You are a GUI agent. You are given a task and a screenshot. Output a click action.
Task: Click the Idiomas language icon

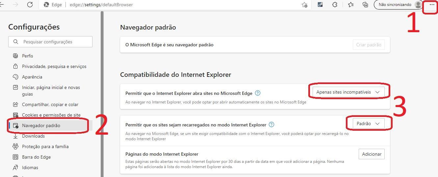pyautogui.click(x=15, y=167)
